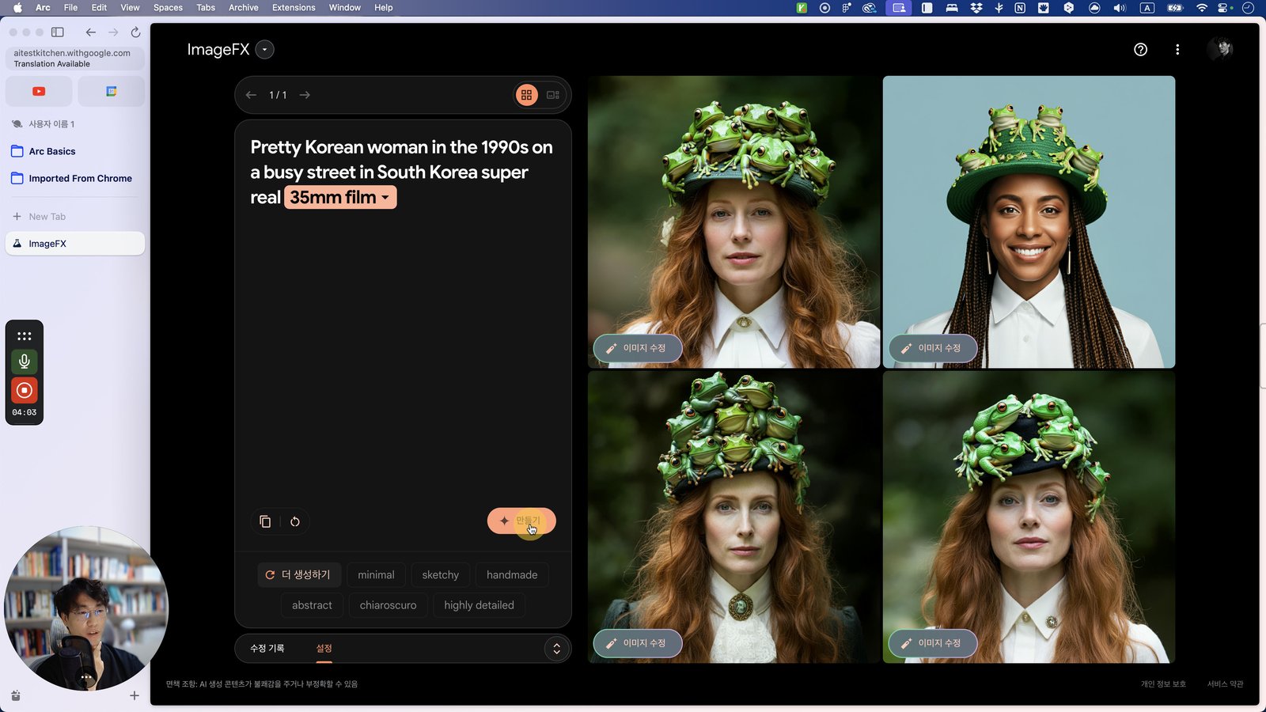The image size is (1266, 712).
Task: Click the 만들기 generate button
Action: 521,521
